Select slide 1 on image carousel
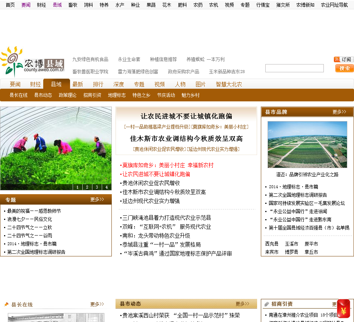The width and height of the screenshot is (354, 322). point(78,187)
